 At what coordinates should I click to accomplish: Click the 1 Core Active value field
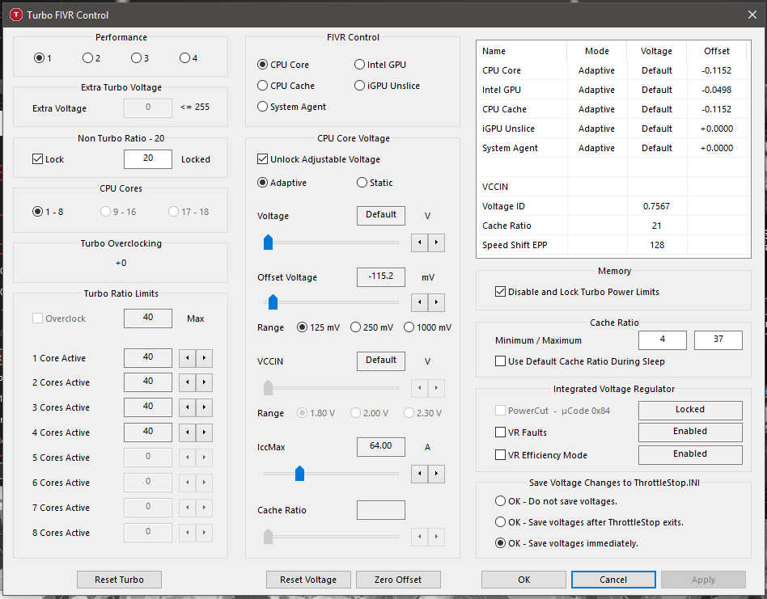148,357
